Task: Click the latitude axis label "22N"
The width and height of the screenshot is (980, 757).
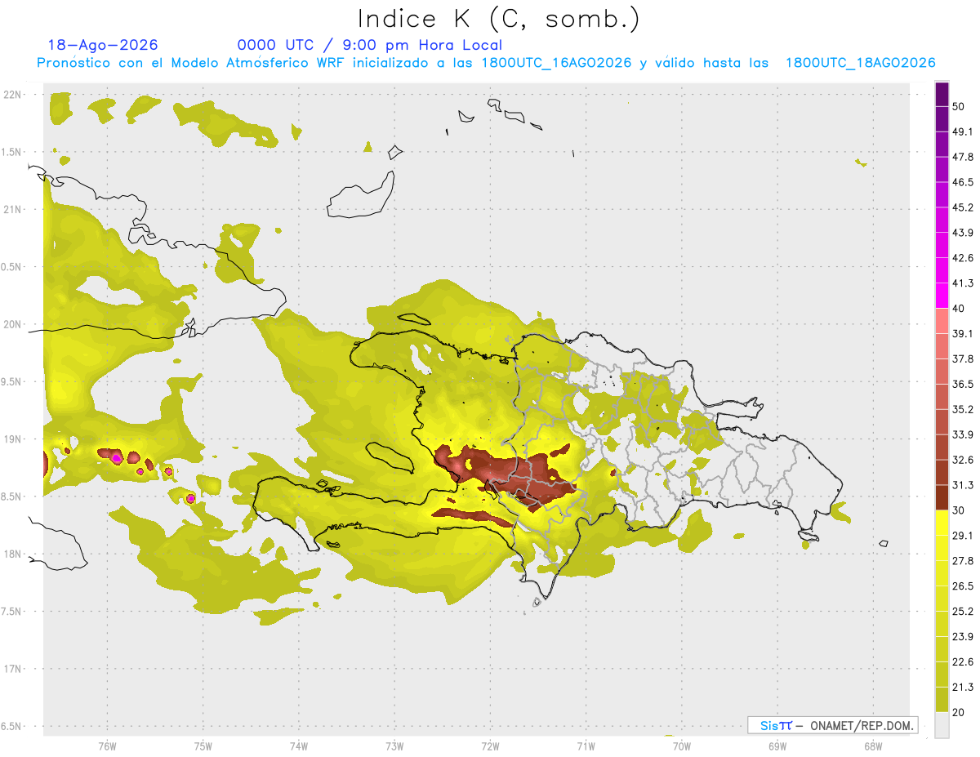Action: pos(12,95)
